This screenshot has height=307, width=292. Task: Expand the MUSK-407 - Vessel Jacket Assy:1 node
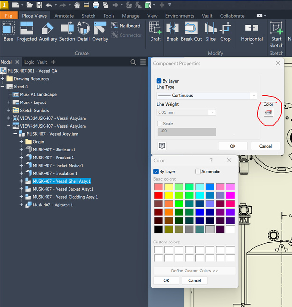click(21, 189)
